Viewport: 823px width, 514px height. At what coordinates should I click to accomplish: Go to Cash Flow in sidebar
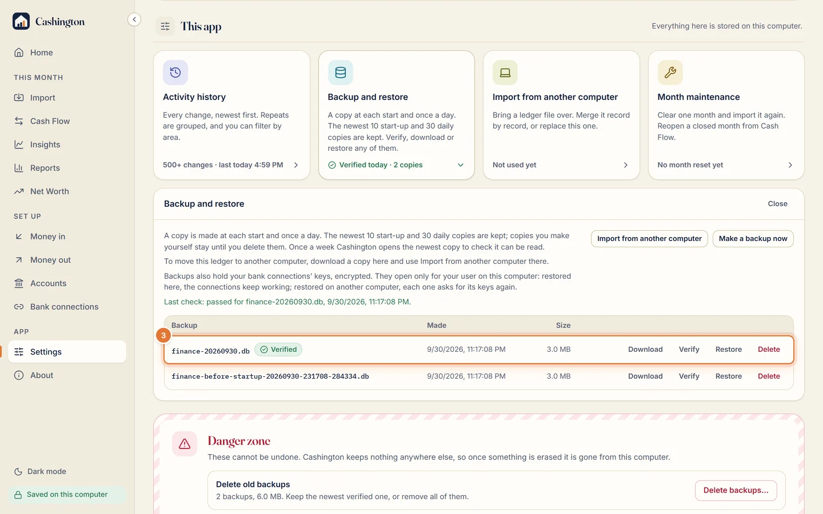pyautogui.click(x=67, y=121)
